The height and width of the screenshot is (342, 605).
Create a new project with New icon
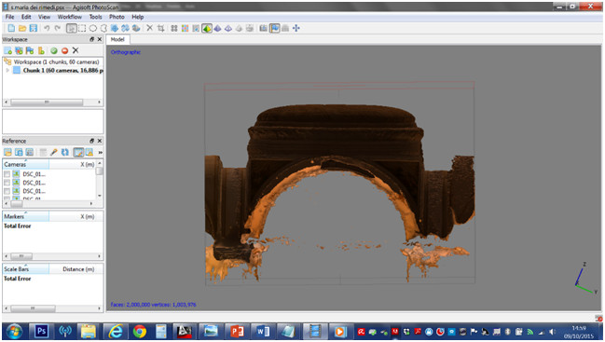[11, 28]
